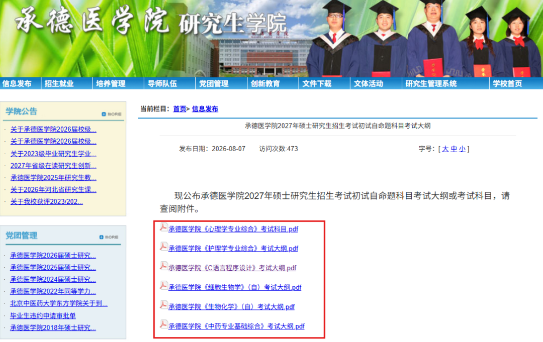Screen dimensions: 543x342
Task: Open the 信息发布 navigation menu item
Action: tap(17, 84)
